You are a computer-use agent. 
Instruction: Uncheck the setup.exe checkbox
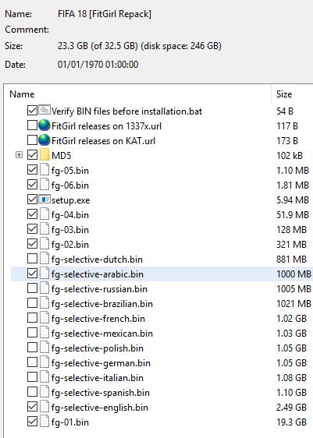click(33, 200)
